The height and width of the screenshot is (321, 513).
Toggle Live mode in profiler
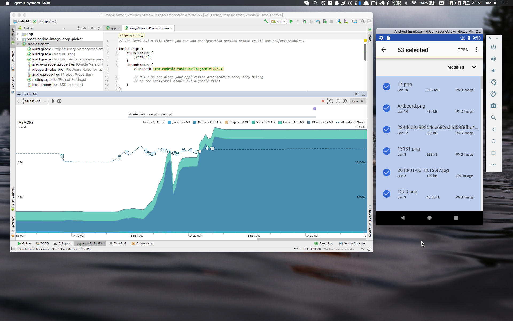[358, 101]
